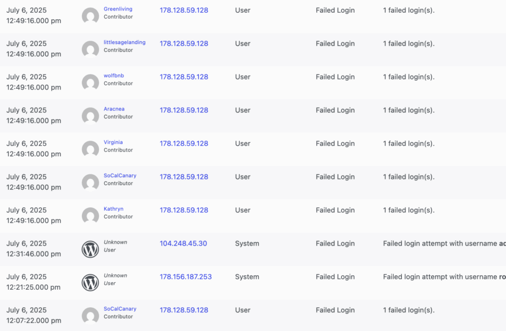Click IP 178.128.59.128 in Kathryn row
506x331 pixels.
coord(184,210)
